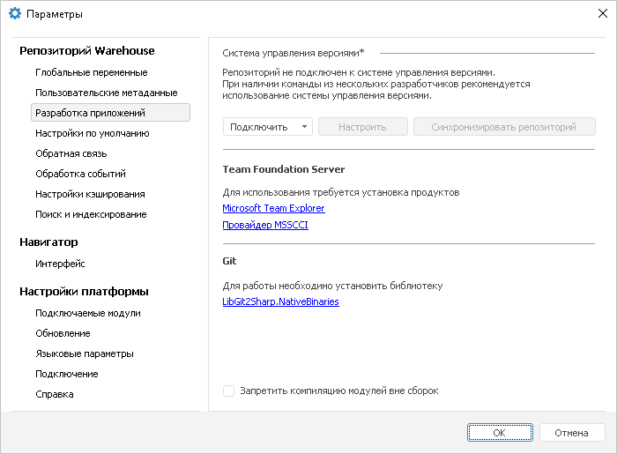This screenshot has width=617, height=454.
Task: Switch to Поиск и индексирование
Action: (91, 214)
